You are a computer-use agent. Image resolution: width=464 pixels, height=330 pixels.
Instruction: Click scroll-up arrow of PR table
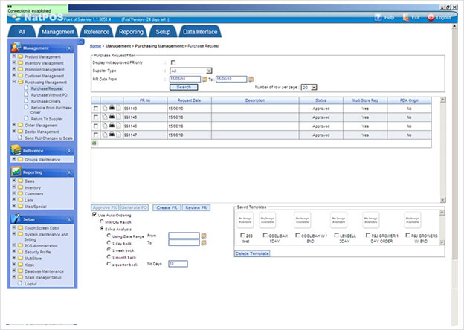point(442,100)
